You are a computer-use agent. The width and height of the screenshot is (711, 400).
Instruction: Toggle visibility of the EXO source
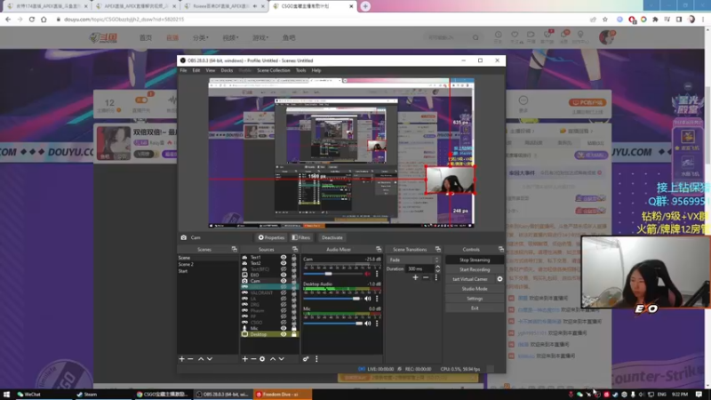[x=284, y=275]
